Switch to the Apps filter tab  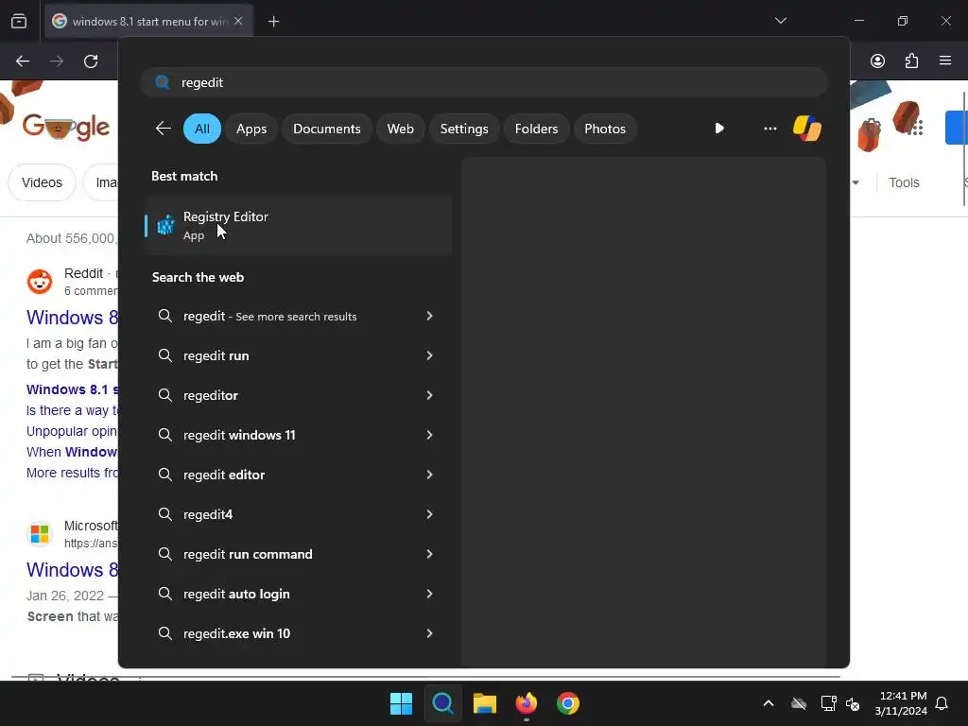pyautogui.click(x=251, y=129)
